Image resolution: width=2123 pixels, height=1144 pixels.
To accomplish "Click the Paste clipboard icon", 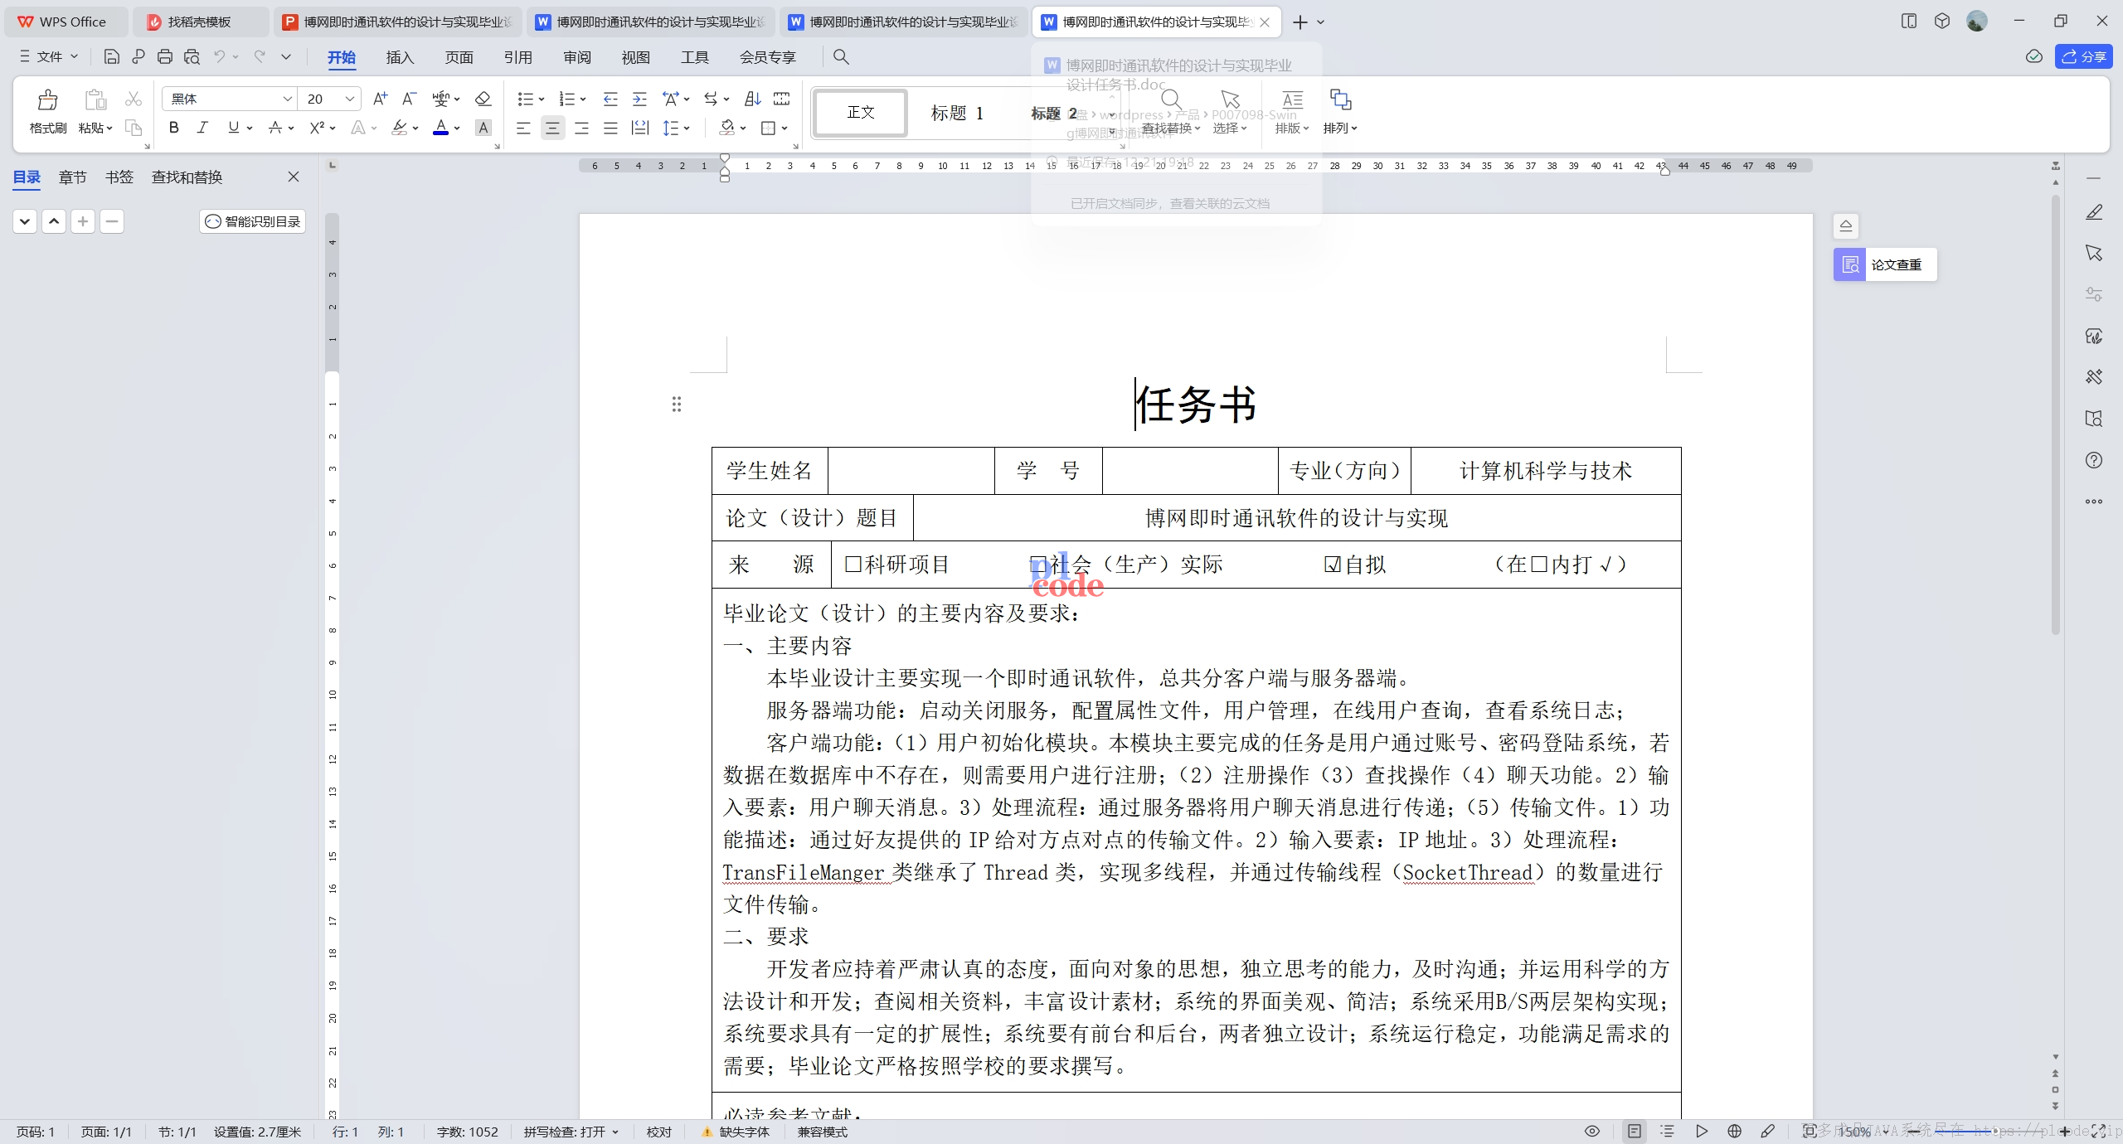I will point(95,100).
